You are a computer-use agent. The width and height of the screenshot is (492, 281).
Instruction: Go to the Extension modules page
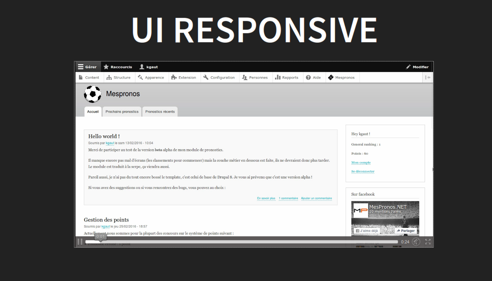pos(184,78)
